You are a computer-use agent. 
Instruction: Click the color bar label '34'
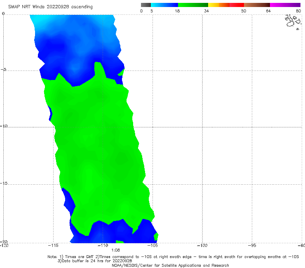(x=206, y=11)
